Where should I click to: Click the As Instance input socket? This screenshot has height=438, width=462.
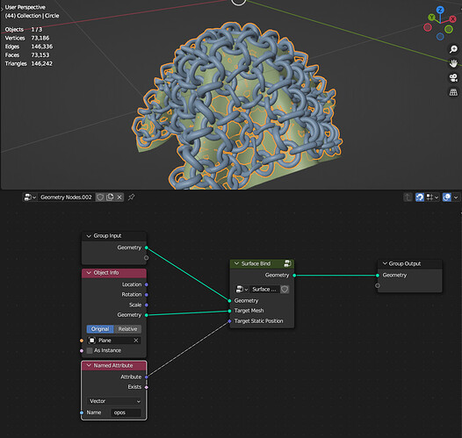(82, 350)
